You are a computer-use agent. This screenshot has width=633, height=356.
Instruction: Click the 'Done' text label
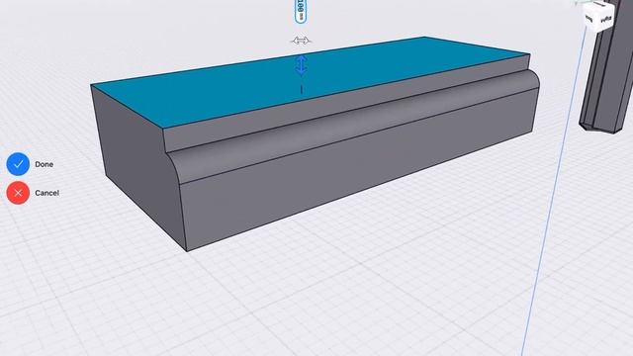44,164
